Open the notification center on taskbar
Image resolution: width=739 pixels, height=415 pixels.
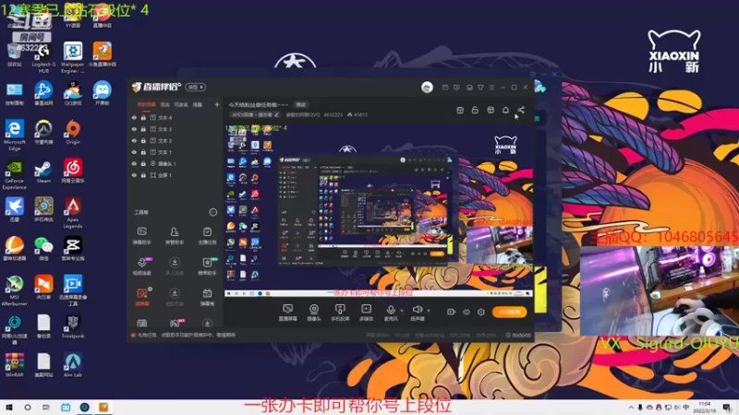[x=727, y=408]
